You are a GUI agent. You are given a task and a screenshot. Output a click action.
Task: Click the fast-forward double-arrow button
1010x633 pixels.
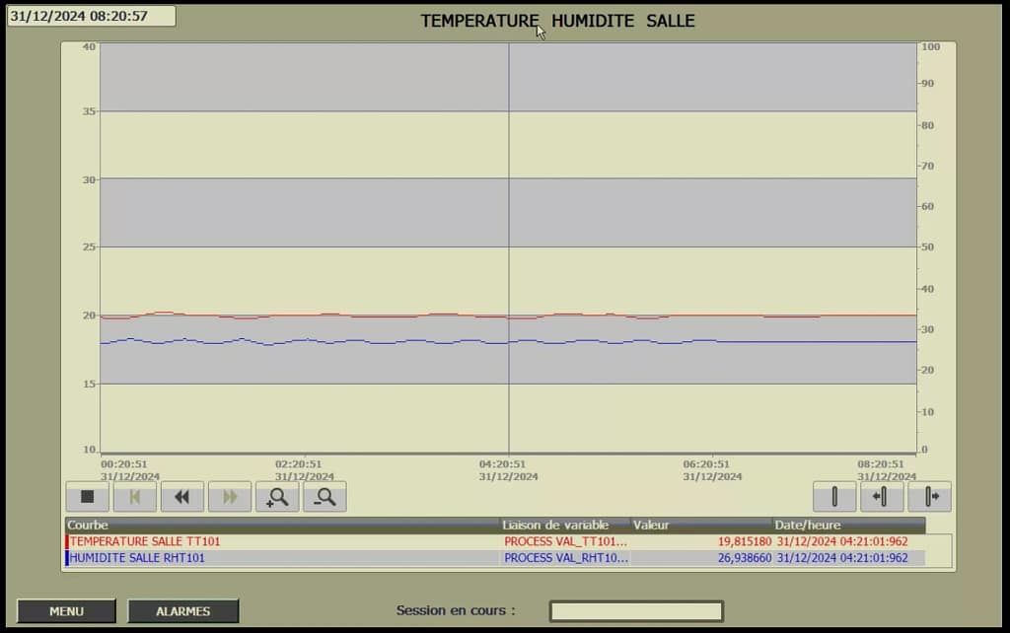point(229,497)
